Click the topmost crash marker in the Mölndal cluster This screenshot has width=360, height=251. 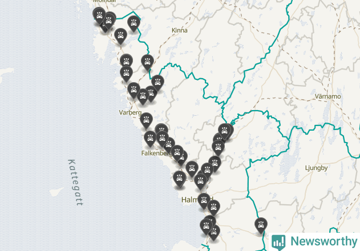point(99,15)
